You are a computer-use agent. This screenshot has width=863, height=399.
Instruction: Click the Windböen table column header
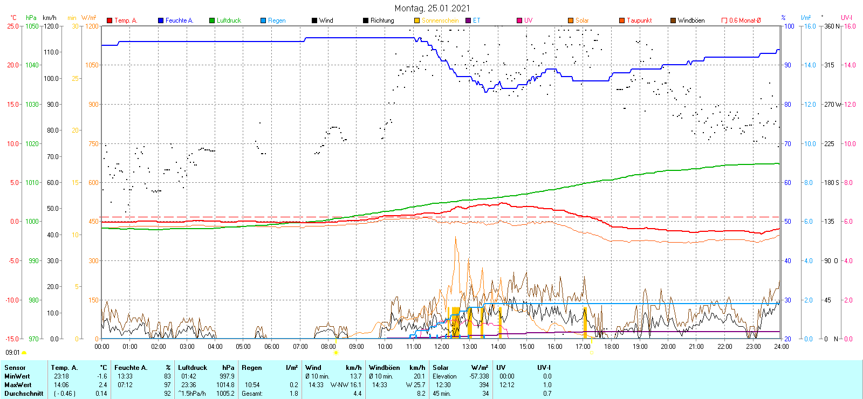point(385,368)
